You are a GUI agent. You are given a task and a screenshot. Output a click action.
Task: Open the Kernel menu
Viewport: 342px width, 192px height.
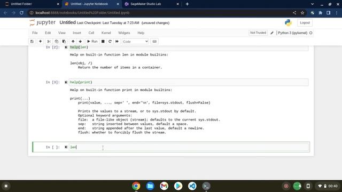point(106,33)
